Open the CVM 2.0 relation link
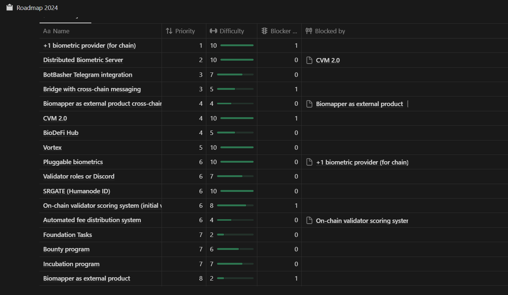 (x=328, y=60)
